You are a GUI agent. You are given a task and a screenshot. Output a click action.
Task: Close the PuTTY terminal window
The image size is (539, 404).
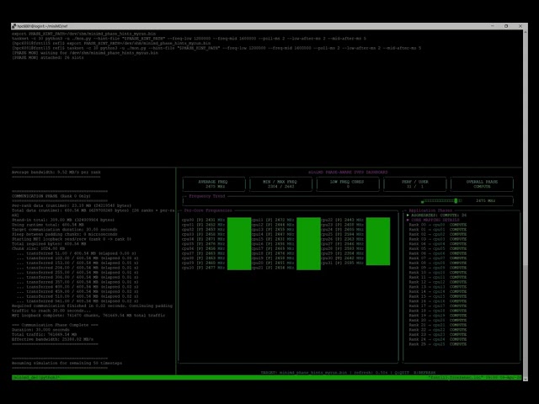(x=520, y=26)
